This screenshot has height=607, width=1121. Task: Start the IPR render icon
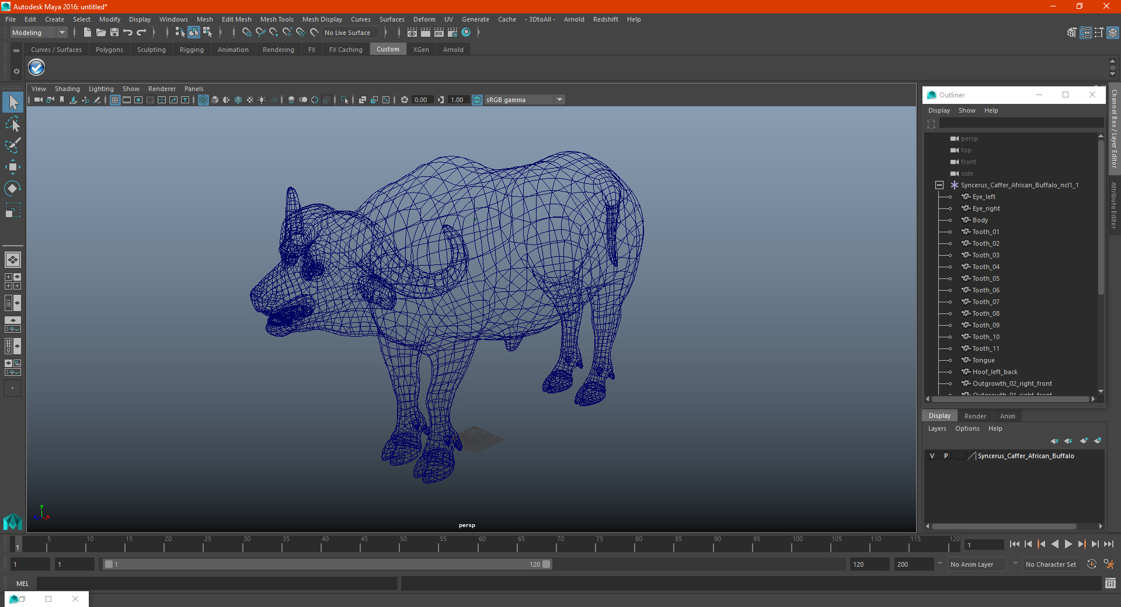[439, 33]
